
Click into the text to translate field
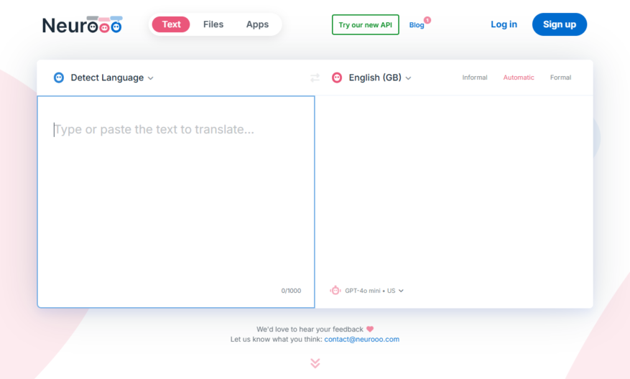pos(176,202)
